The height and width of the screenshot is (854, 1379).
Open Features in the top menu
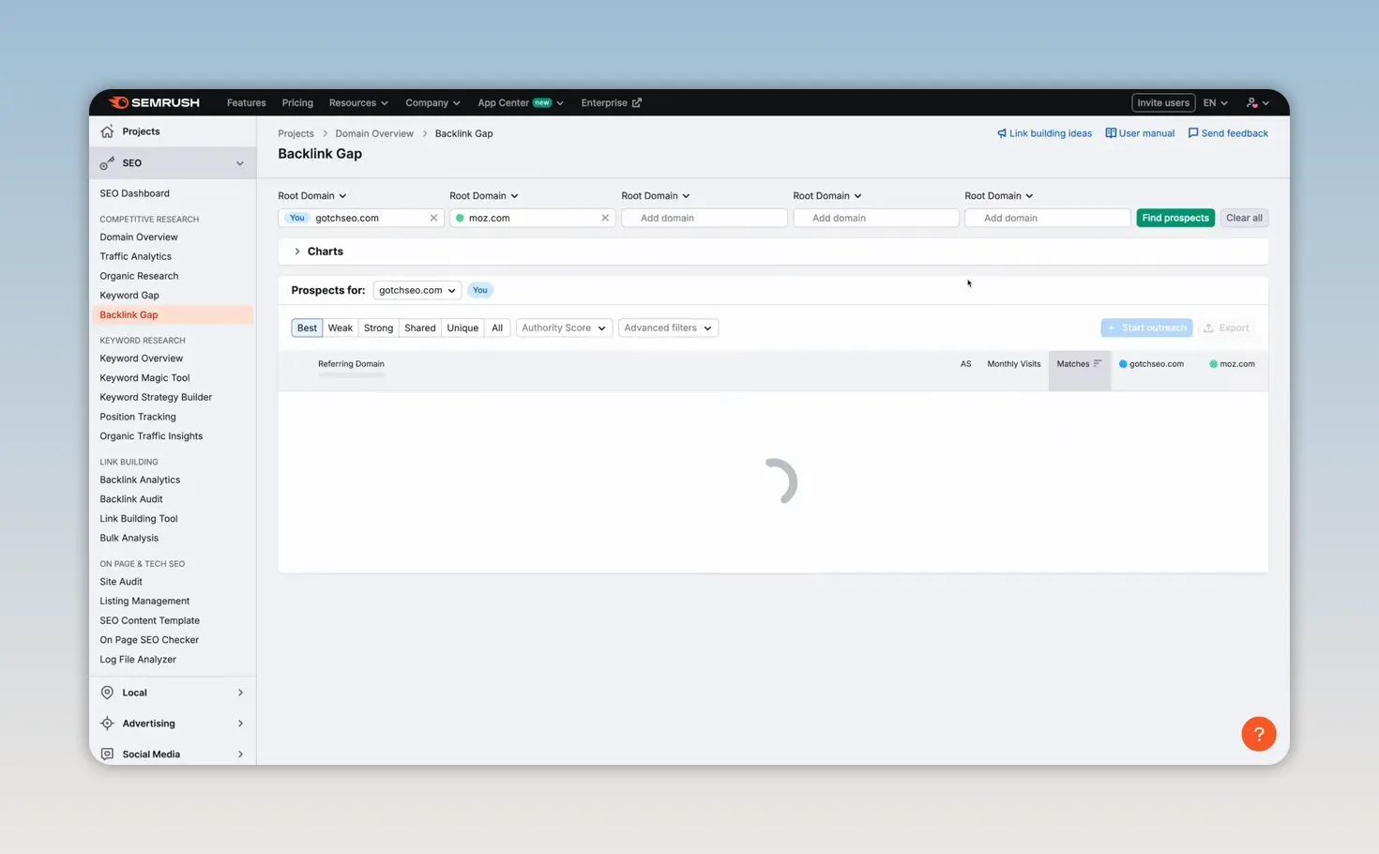247,103
